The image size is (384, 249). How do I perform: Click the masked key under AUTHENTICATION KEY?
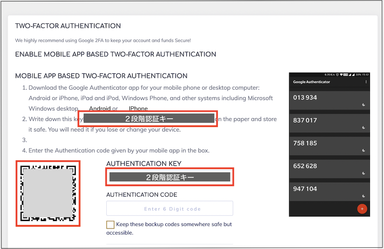click(x=170, y=177)
